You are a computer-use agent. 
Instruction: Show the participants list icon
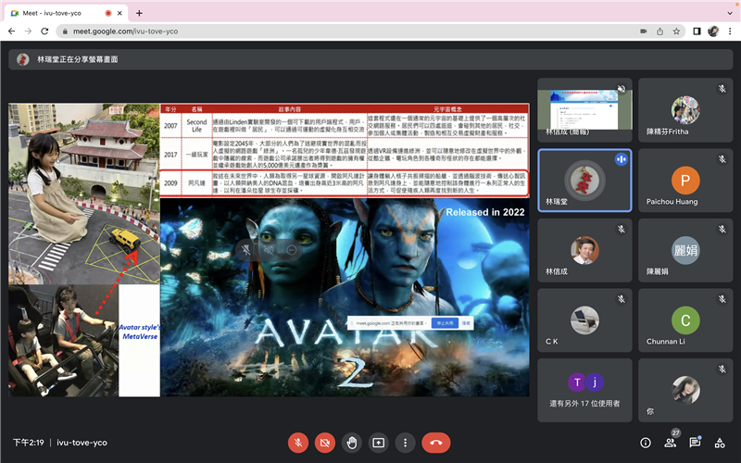point(670,443)
